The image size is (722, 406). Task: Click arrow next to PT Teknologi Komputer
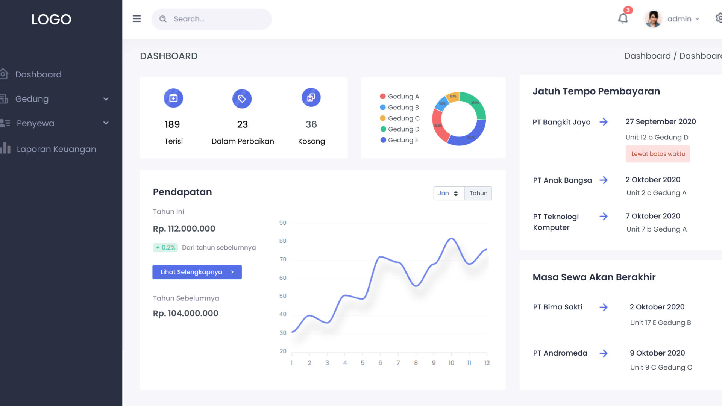[x=604, y=216]
